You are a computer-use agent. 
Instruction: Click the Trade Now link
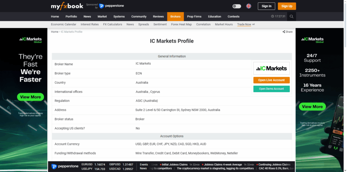(x=244, y=24)
